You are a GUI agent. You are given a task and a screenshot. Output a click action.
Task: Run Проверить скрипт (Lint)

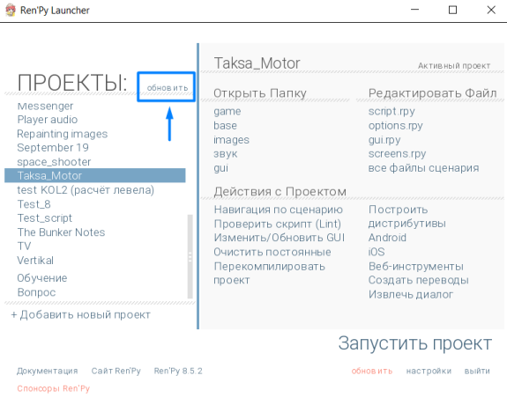278,224
